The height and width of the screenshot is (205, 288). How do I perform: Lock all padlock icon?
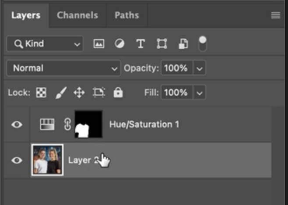click(118, 92)
